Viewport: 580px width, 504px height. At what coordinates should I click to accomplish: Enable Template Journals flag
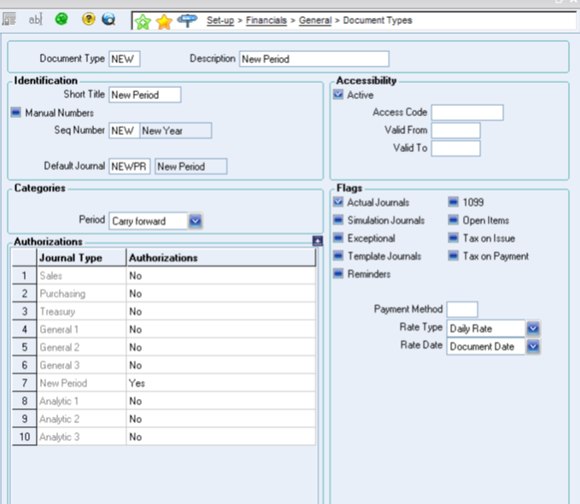pos(338,255)
